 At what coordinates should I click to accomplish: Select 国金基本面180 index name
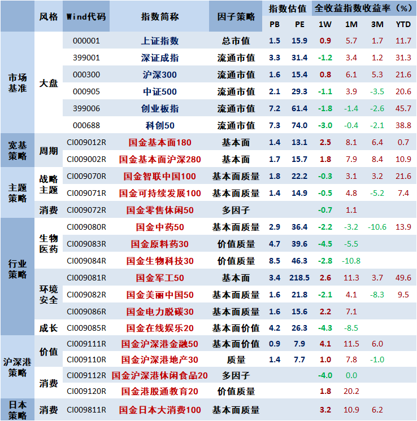[x=160, y=142]
